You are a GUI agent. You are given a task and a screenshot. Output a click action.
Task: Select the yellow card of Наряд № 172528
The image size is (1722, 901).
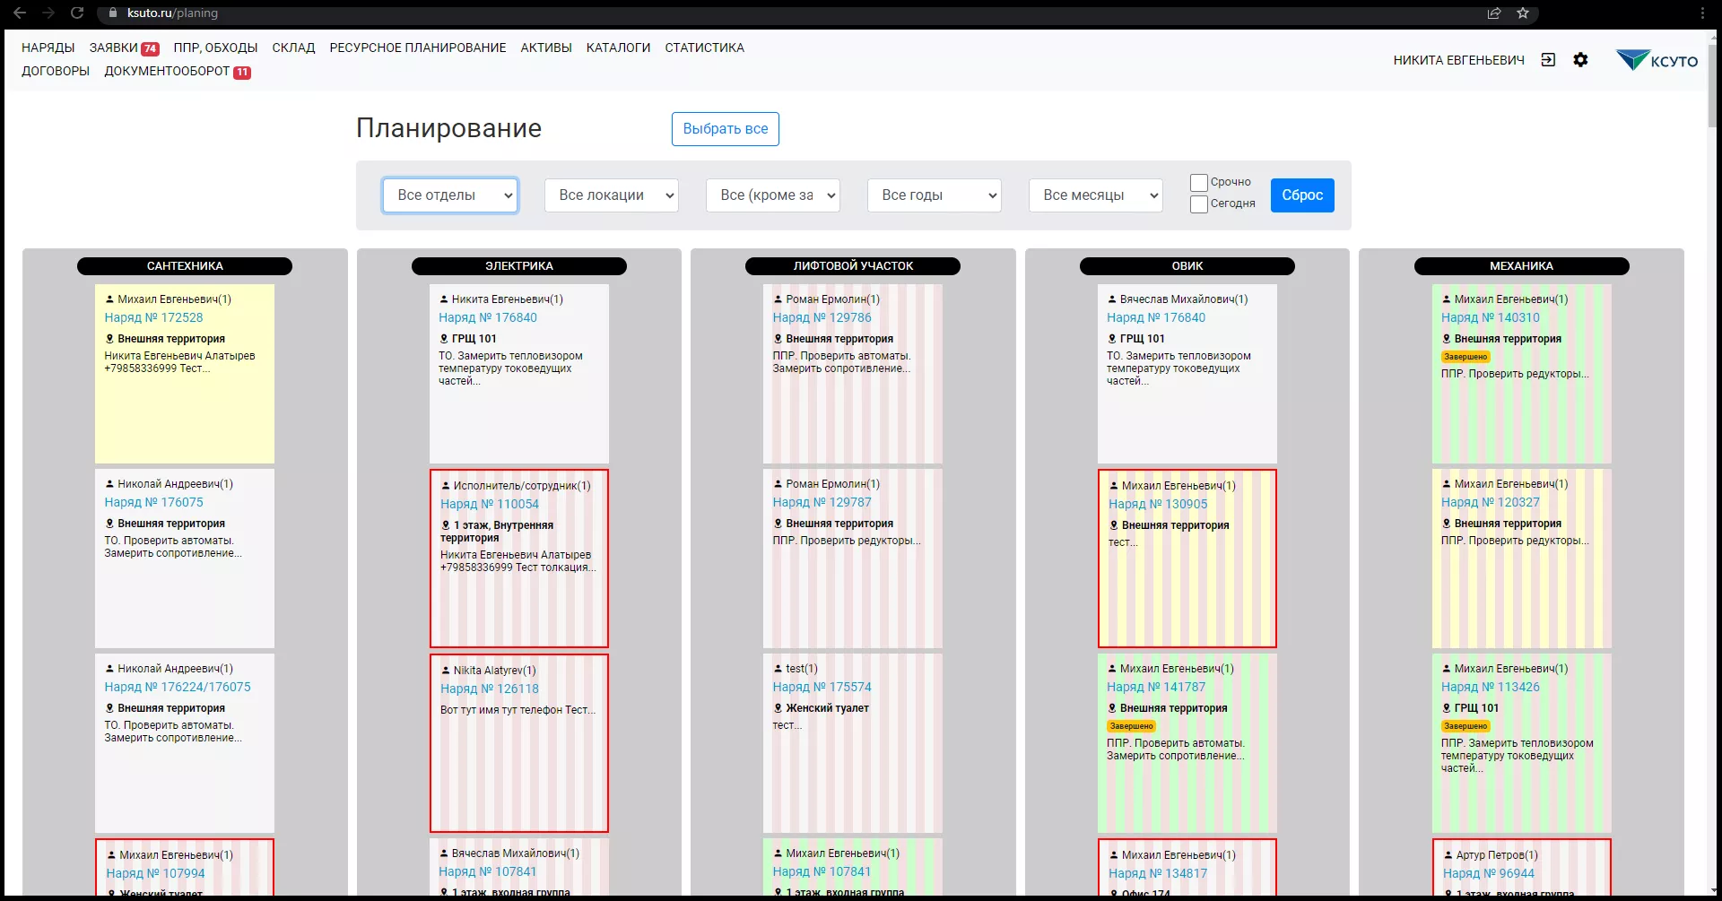click(x=185, y=417)
